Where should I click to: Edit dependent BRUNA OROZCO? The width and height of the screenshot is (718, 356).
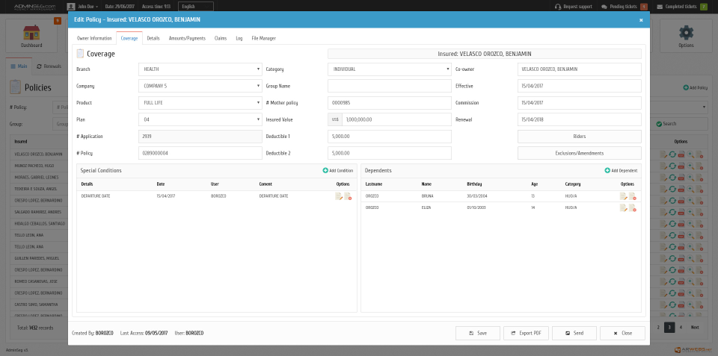click(x=624, y=196)
